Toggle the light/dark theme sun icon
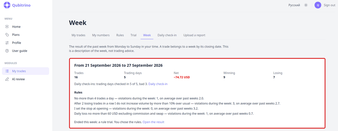The width and height of the screenshot is (338, 131). pyautogui.click(x=306, y=5)
